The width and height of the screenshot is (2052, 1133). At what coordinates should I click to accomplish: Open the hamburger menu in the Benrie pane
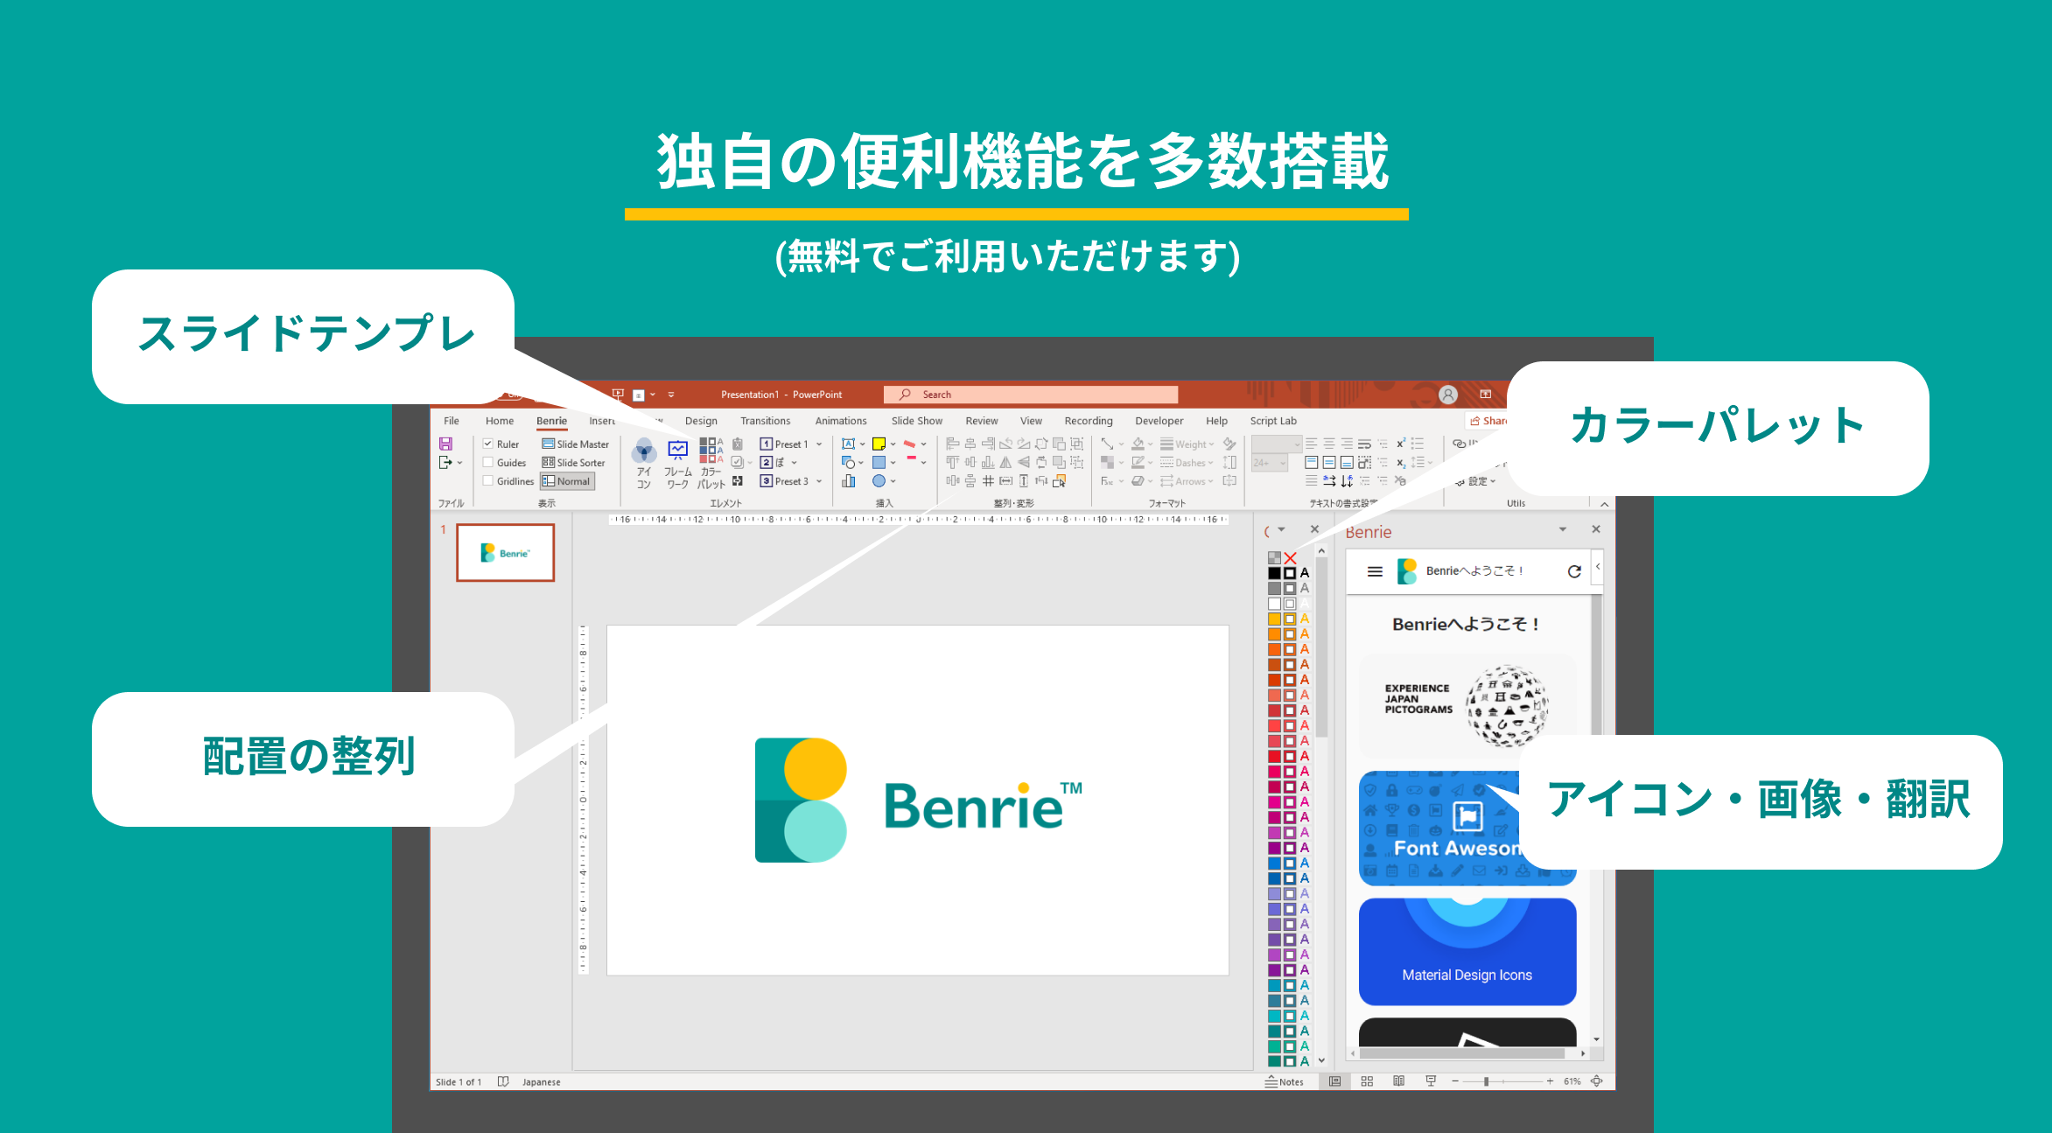[x=1375, y=571]
